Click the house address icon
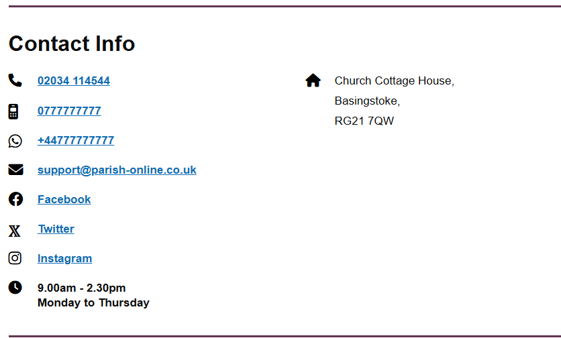The image size is (561, 338). (313, 80)
